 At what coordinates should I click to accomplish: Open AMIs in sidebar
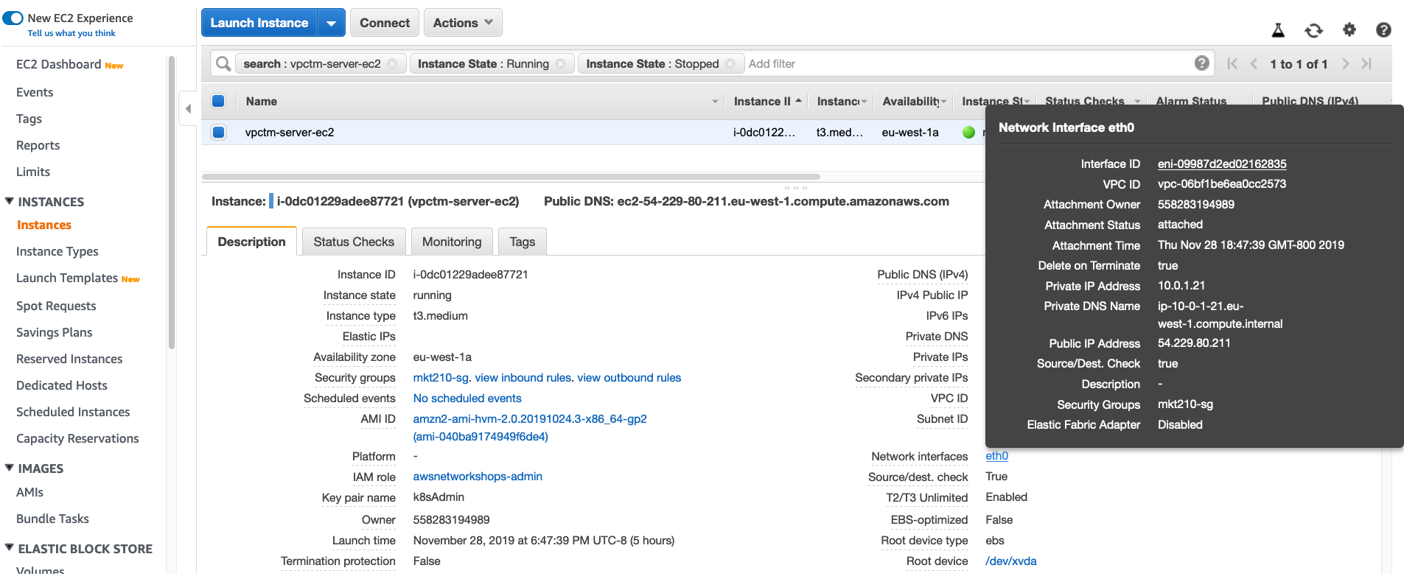pyautogui.click(x=29, y=492)
